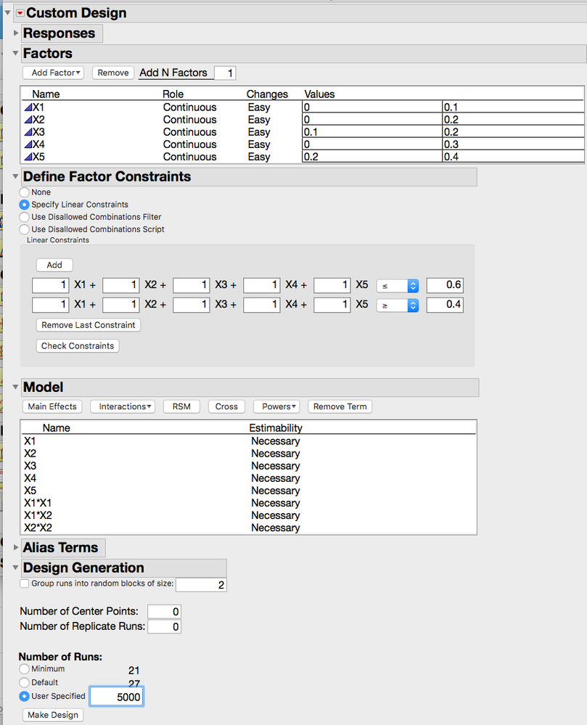Click Remove Term button
Viewport: 587px width, 725px height.
tap(340, 406)
